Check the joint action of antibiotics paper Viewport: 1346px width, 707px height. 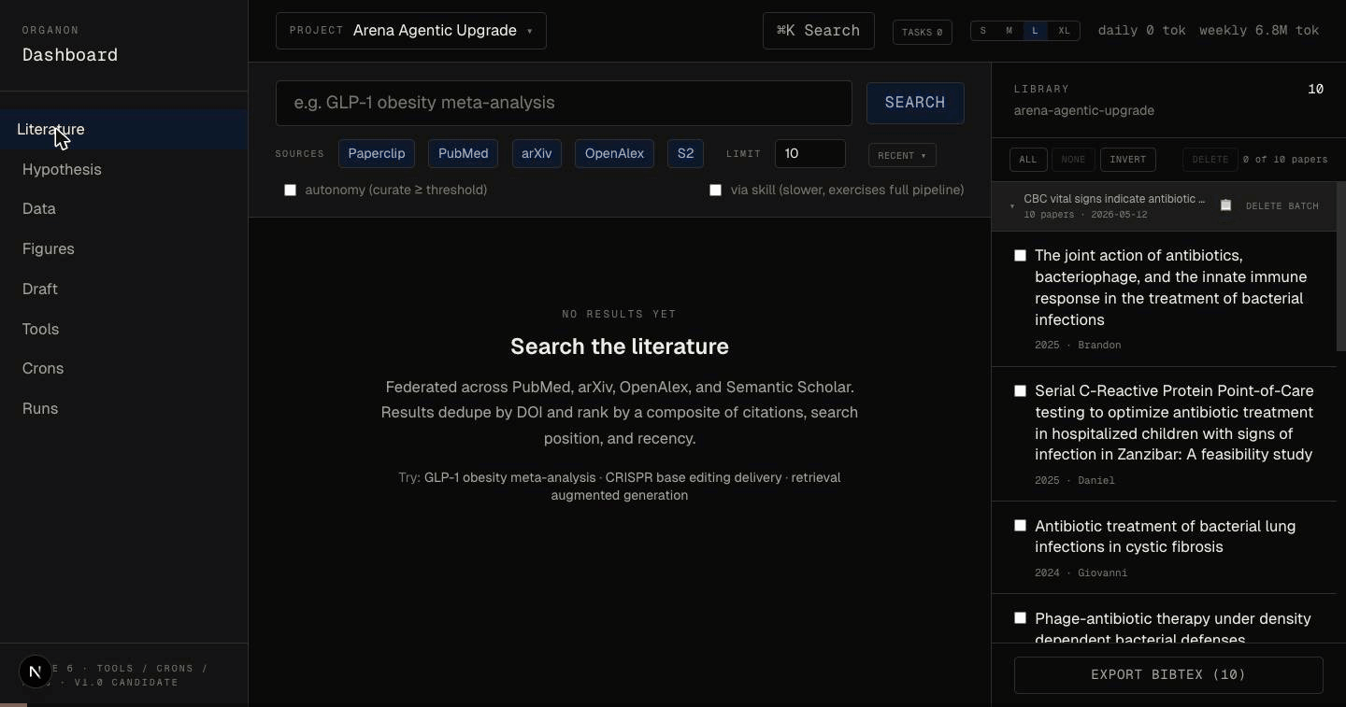pyautogui.click(x=1020, y=255)
